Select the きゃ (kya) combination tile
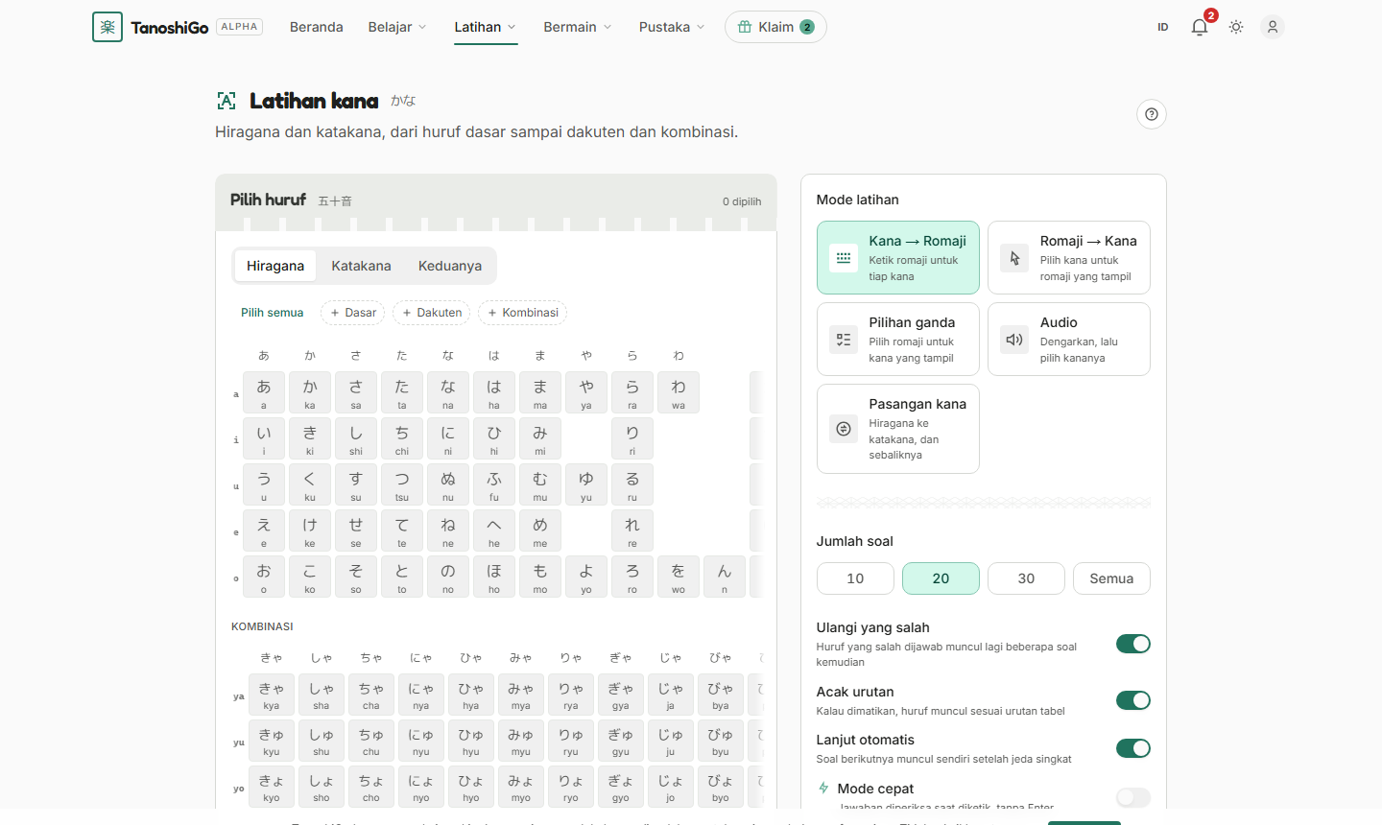Image resolution: width=1382 pixels, height=825 pixels. (x=272, y=695)
